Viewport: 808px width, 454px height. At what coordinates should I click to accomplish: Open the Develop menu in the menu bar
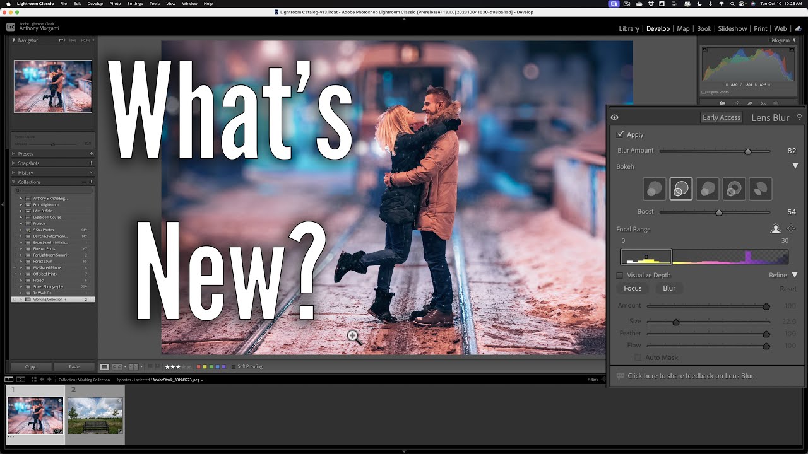pos(95,4)
